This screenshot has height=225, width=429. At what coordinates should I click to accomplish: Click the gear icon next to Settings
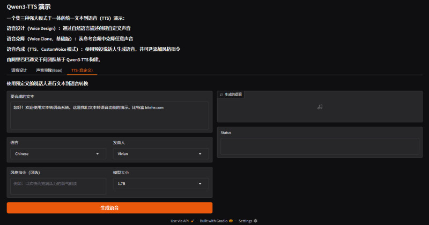click(x=255, y=221)
